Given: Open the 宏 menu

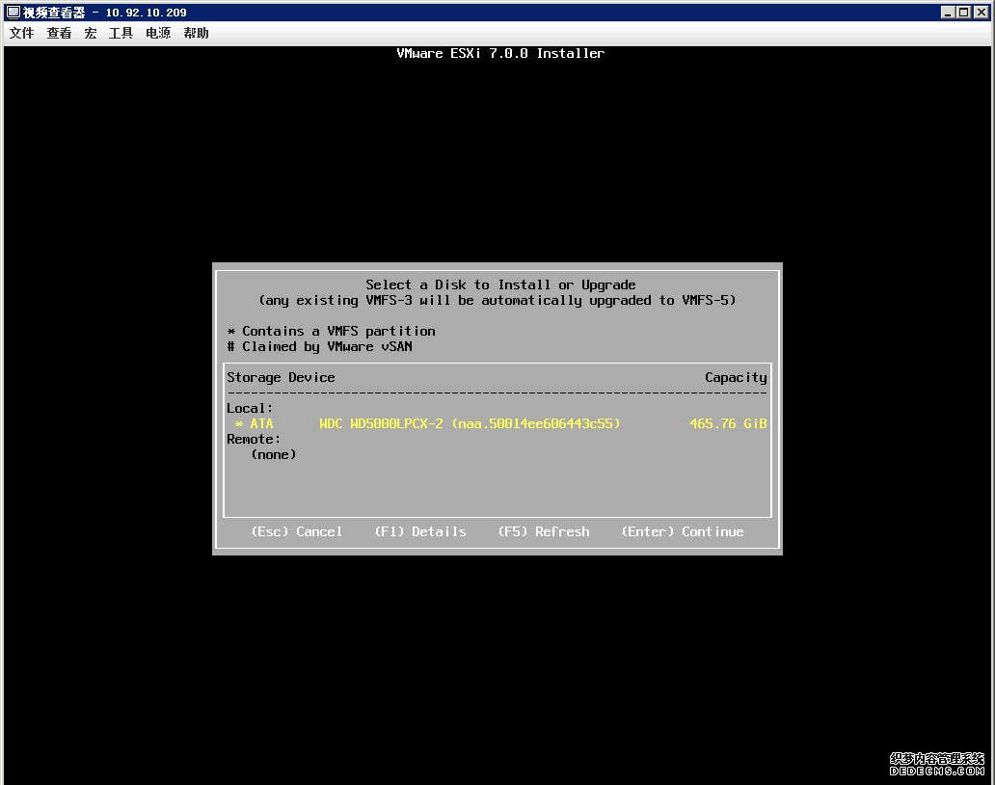Looking at the screenshot, I should (x=90, y=33).
